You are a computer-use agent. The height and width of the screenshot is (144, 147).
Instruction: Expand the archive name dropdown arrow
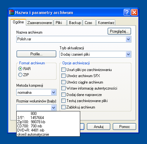[x=128, y=39]
